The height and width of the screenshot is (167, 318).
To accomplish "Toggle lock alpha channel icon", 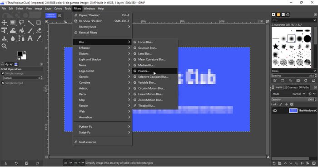I will click(x=292, y=105).
